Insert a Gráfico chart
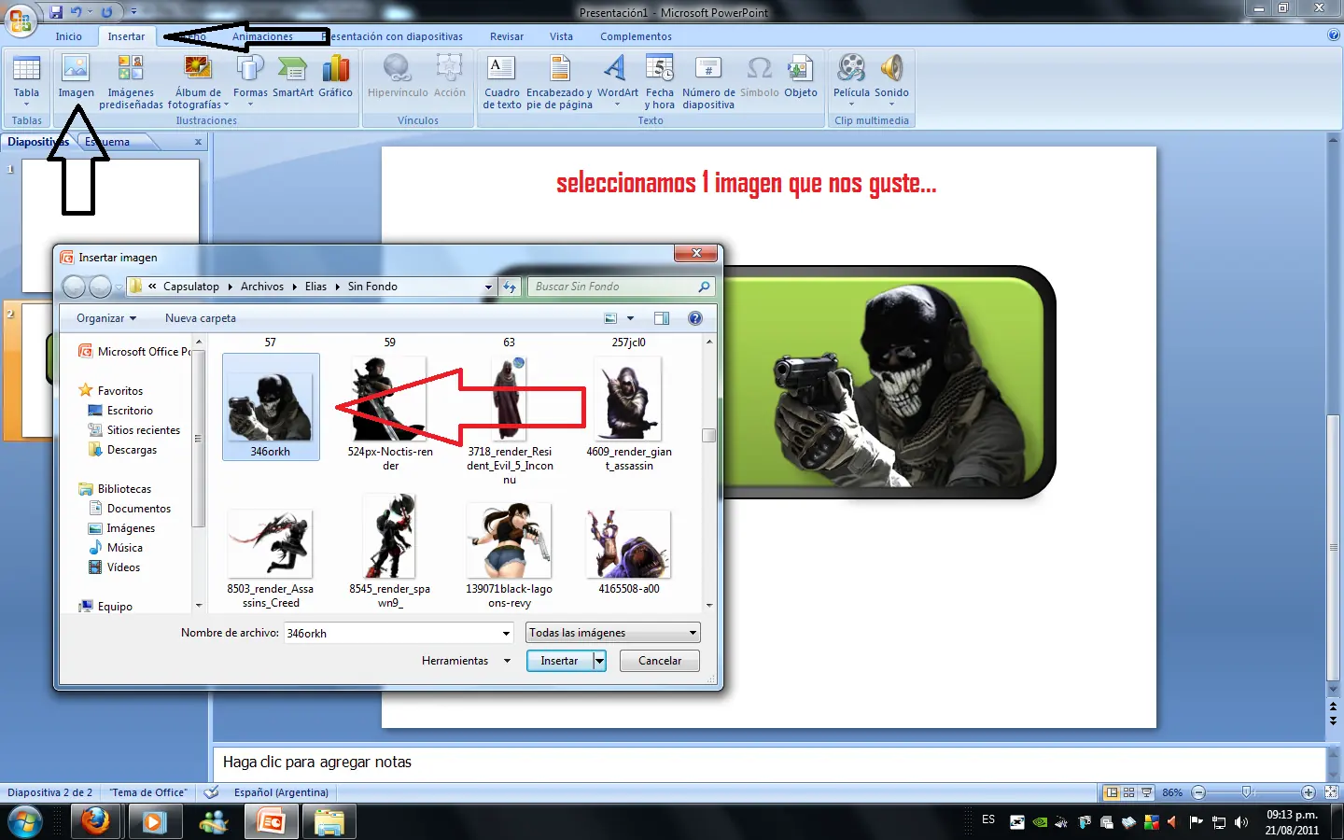This screenshot has width=1344, height=840. pyautogui.click(x=335, y=77)
